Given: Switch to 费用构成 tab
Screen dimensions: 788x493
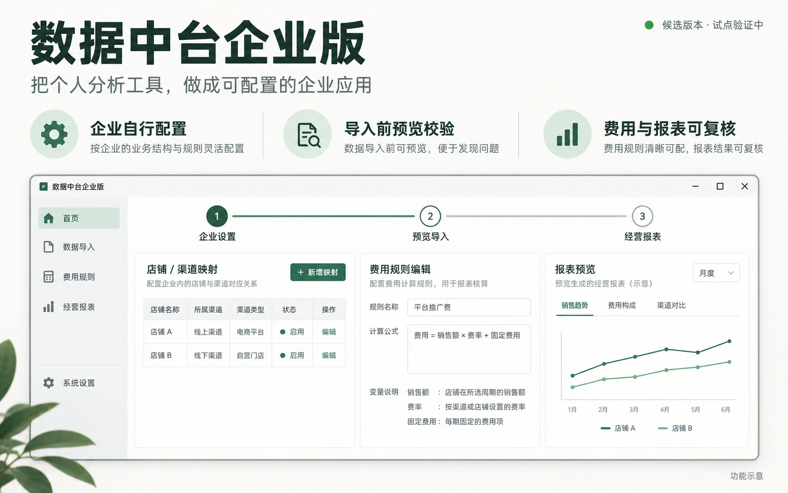Looking at the screenshot, I should click(622, 305).
